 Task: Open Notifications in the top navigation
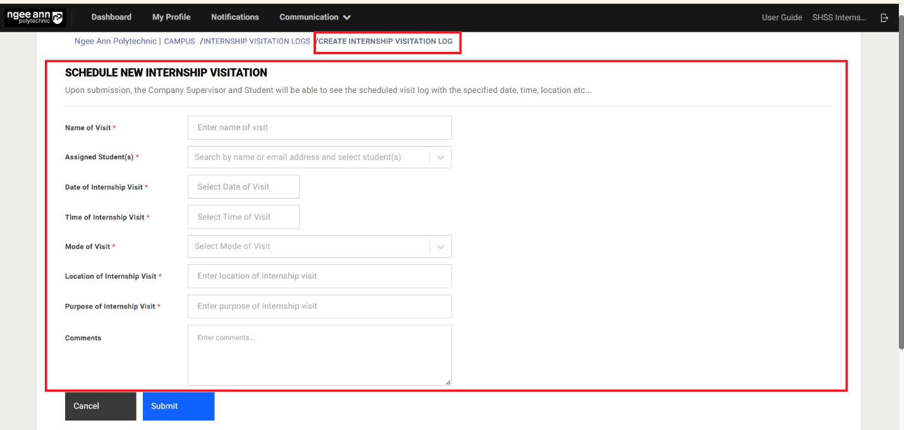coord(235,17)
